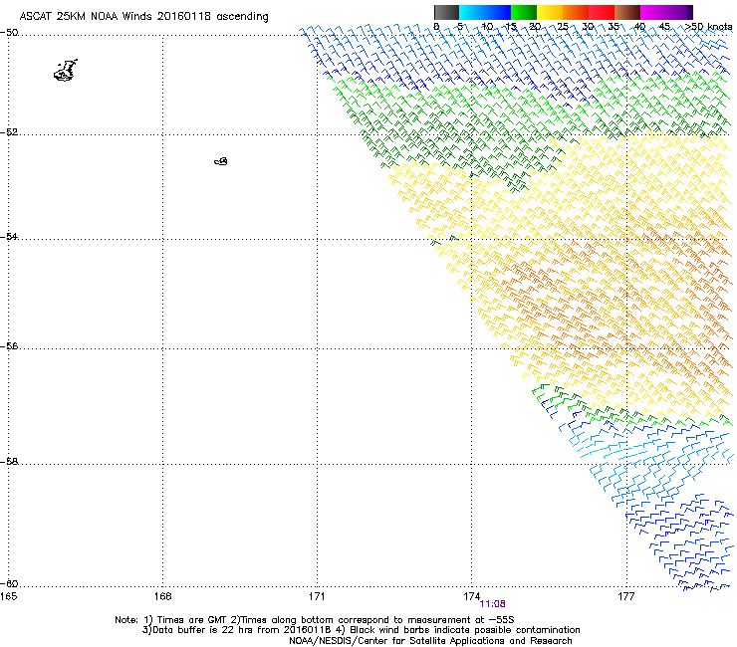
Task: Click the small island outline below -52 latitude
Action: click(221, 161)
